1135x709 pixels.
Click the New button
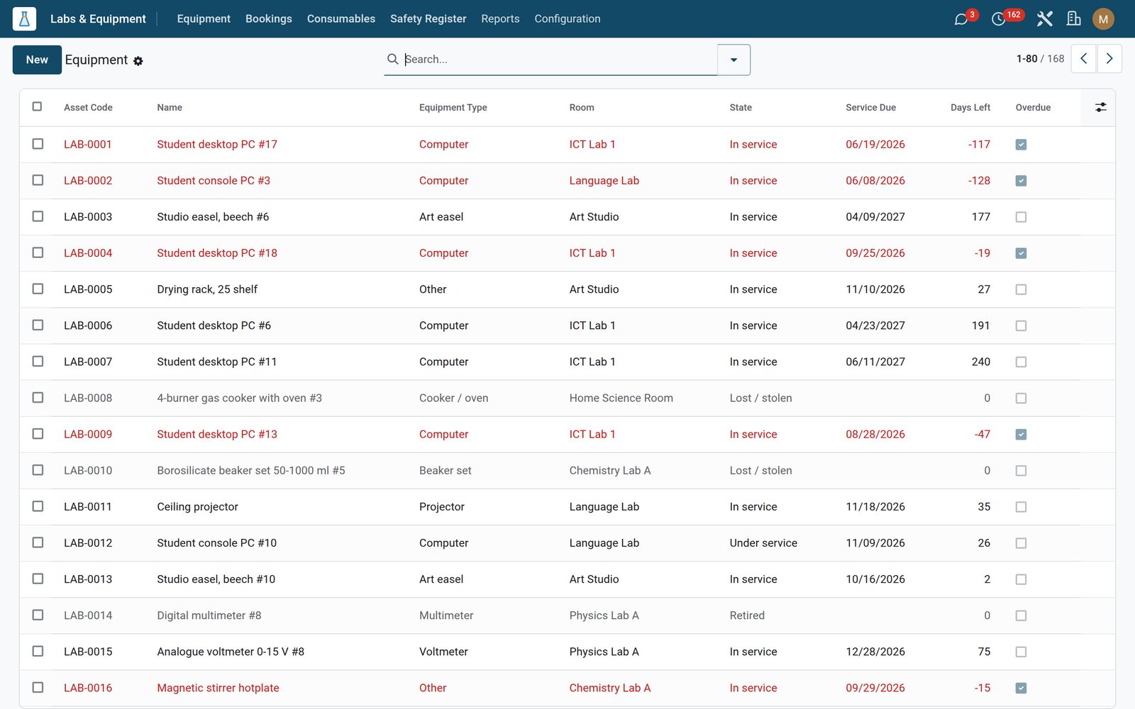click(37, 60)
